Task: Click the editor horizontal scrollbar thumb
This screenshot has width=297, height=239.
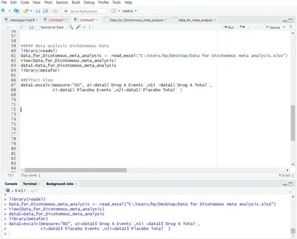Action: 75,170
